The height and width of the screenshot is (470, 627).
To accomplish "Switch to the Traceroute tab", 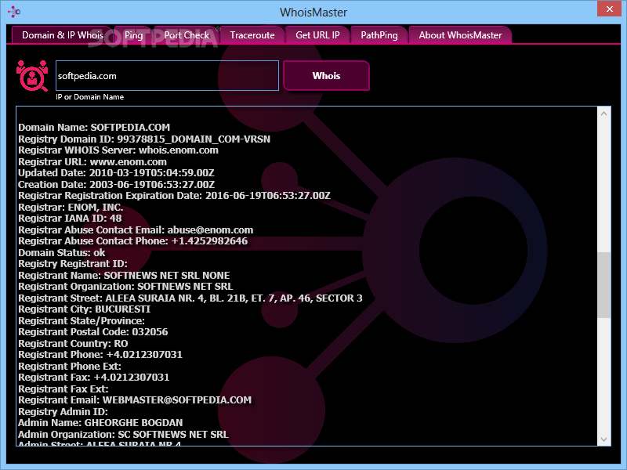I will click(252, 35).
